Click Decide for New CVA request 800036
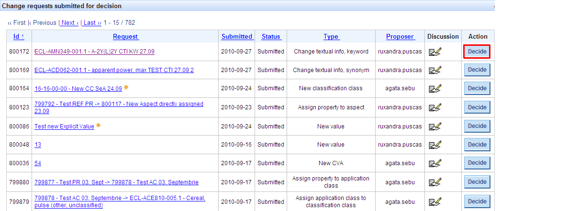Viewport: 568px width, 211px height. (x=477, y=163)
